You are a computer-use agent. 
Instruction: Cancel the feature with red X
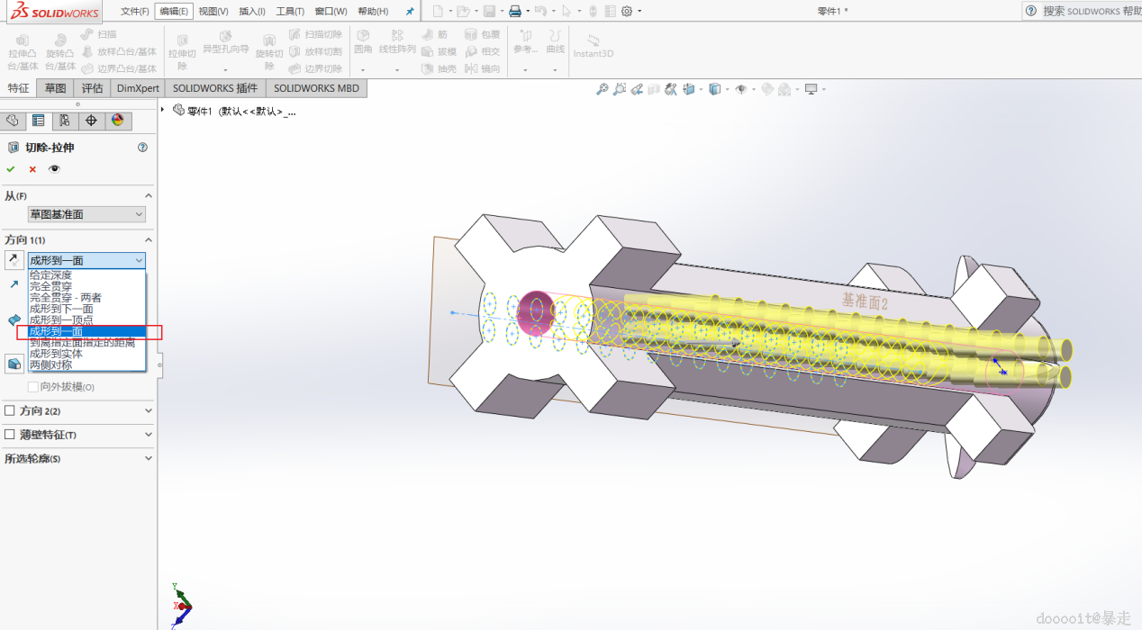pos(32,169)
